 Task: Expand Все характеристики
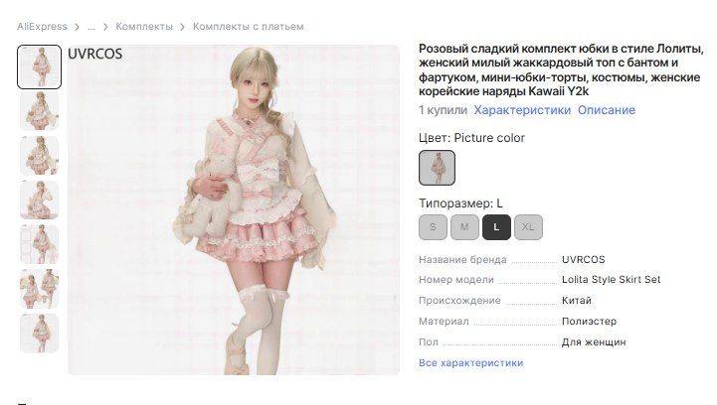[x=471, y=363]
